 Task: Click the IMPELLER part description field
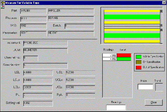71,11
